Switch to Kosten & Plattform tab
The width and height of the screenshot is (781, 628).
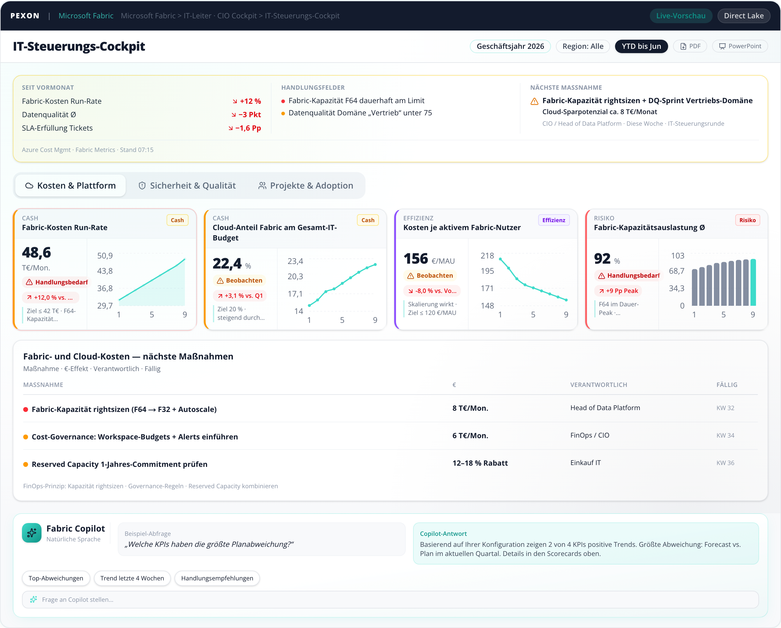coord(71,186)
